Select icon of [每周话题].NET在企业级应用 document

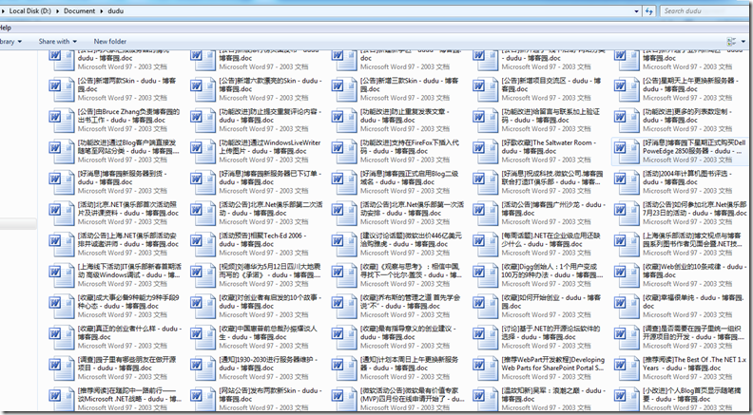(485, 245)
